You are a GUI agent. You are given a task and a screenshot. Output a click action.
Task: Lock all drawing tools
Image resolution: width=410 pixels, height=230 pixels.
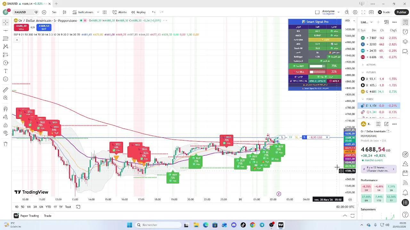click(x=5, y=125)
